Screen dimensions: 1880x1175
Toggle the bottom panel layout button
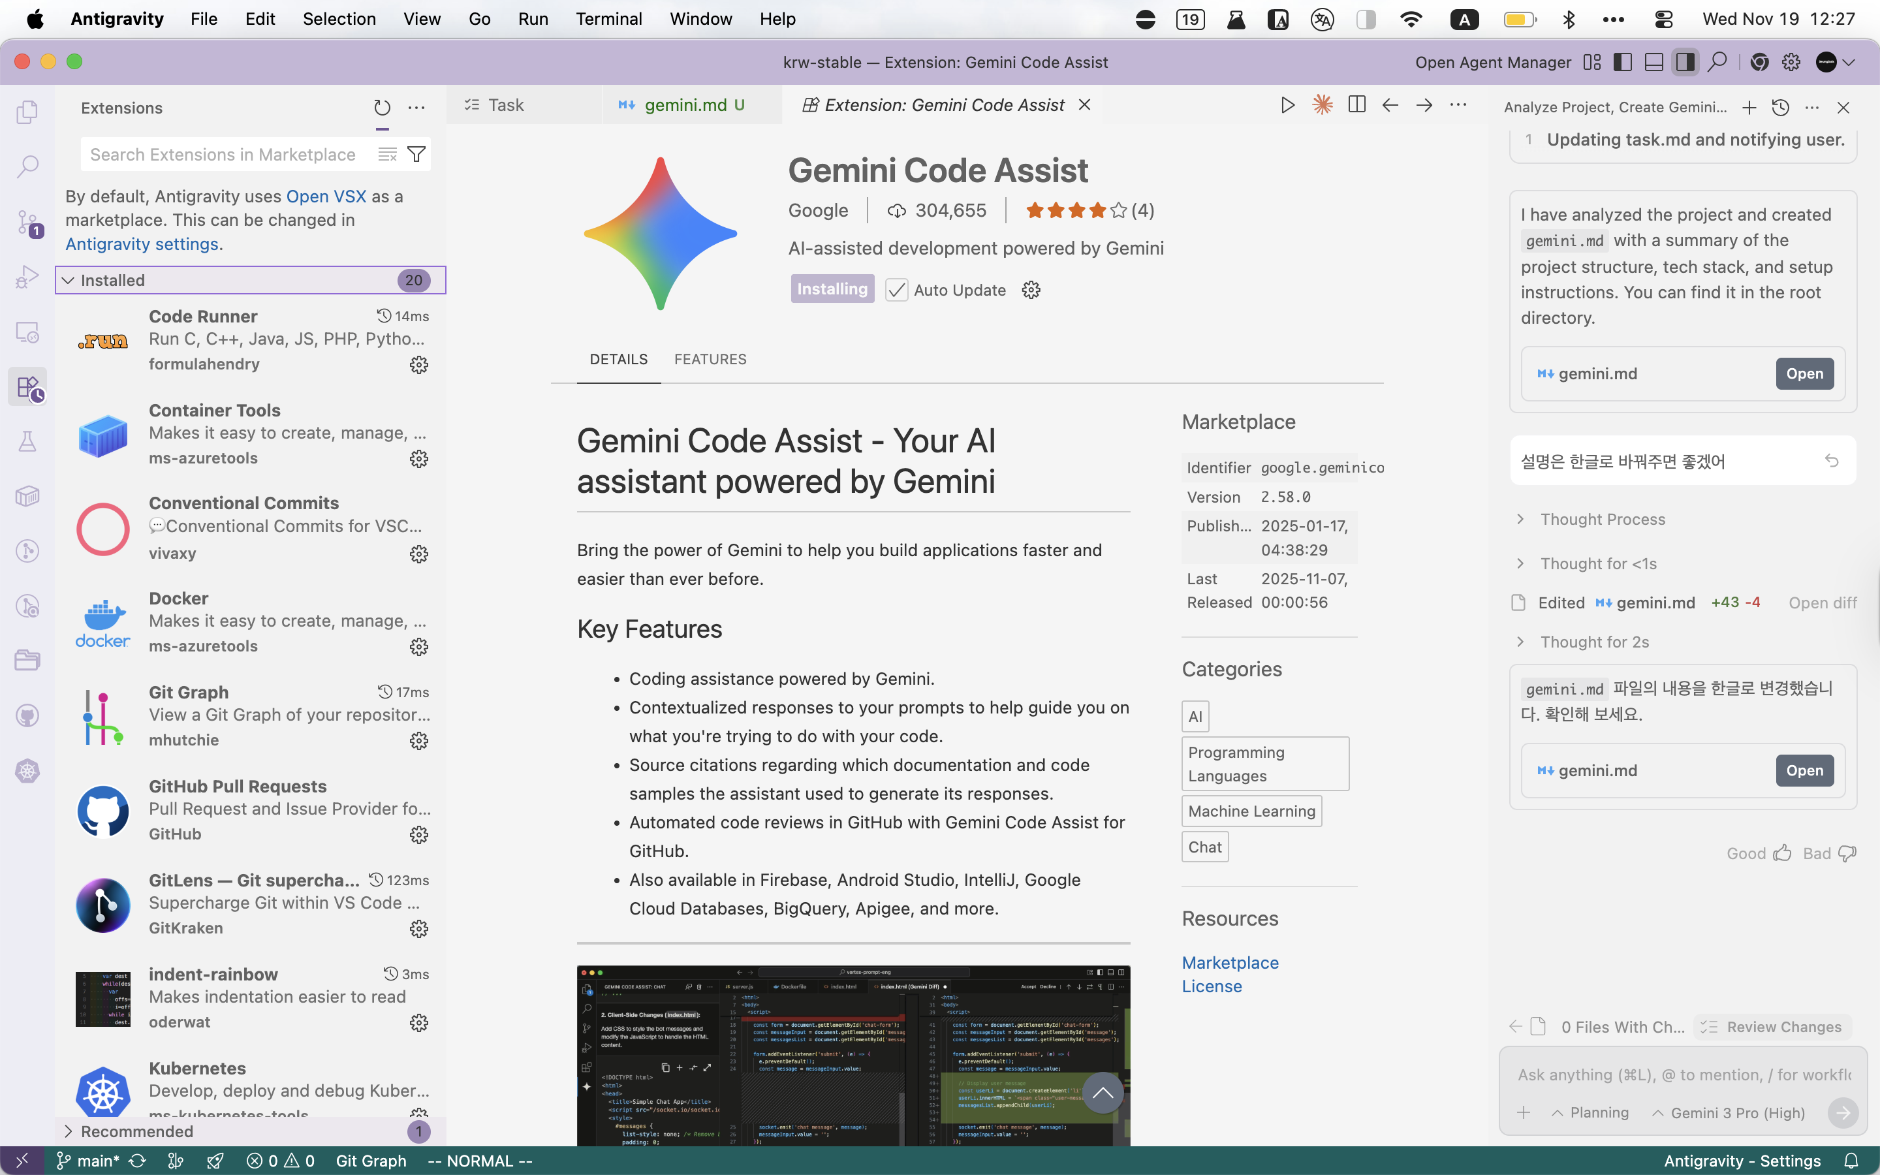[x=1654, y=62]
